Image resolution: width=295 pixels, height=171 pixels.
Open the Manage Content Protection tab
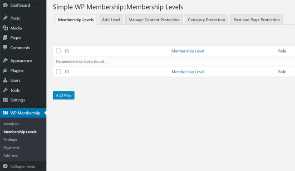point(154,20)
